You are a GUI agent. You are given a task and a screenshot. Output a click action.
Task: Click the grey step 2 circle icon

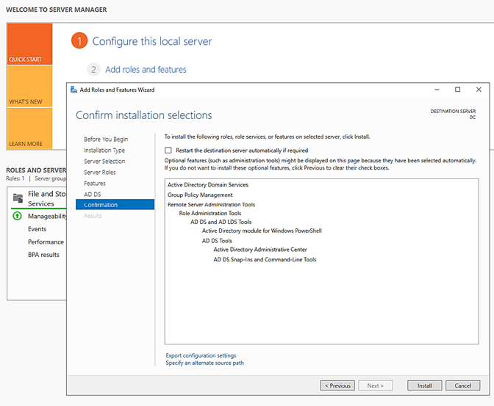(x=93, y=70)
